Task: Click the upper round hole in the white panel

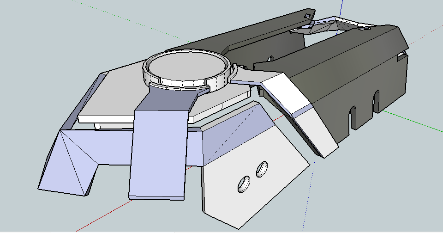Action: coord(262,169)
